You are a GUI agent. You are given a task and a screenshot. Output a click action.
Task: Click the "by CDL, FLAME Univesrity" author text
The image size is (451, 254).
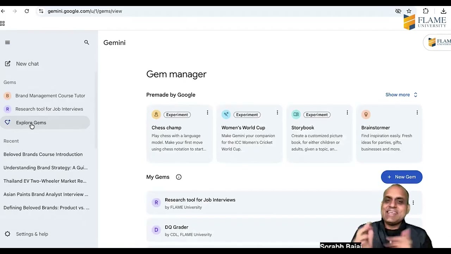[x=188, y=235]
